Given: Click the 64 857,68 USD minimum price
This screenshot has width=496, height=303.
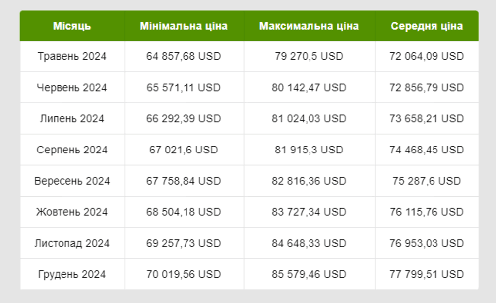Looking at the screenshot, I should pyautogui.click(x=184, y=56).
